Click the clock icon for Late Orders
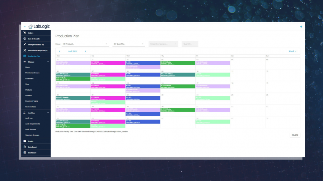The image size is (323, 181). 24,39
